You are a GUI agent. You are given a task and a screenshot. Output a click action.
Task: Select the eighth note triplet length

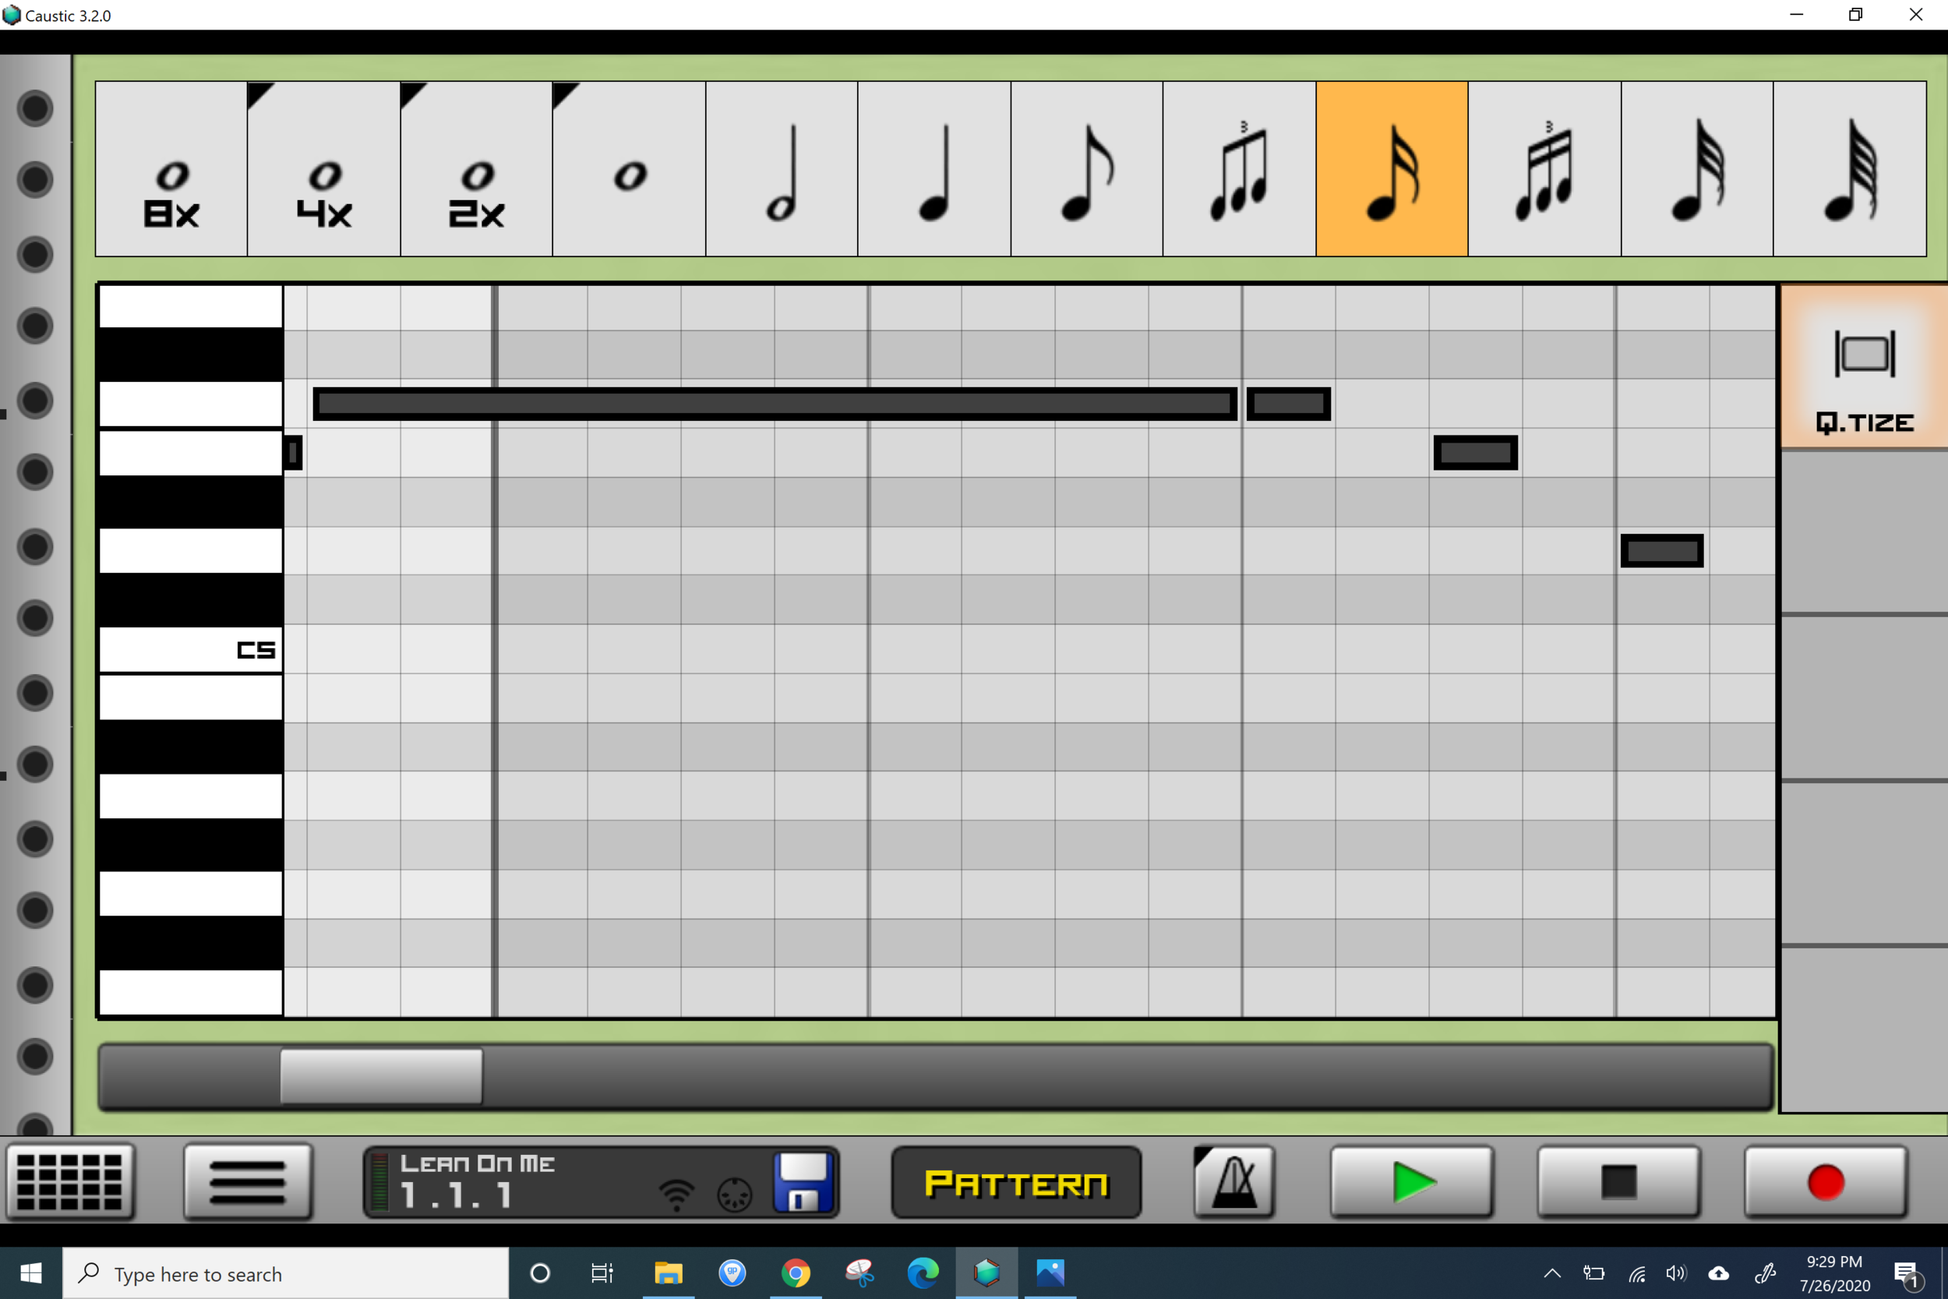(1239, 169)
